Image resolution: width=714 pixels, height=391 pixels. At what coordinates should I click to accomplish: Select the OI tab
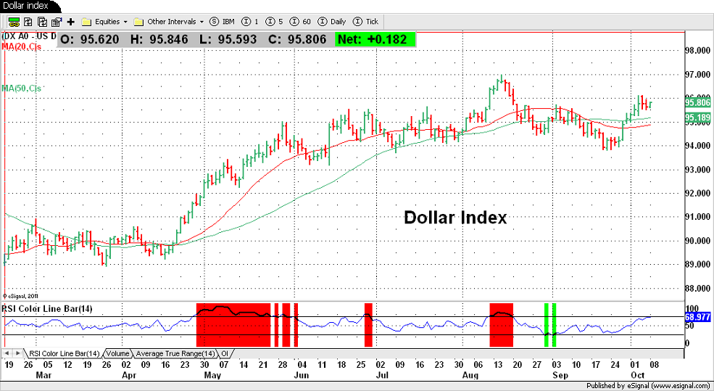point(225,353)
